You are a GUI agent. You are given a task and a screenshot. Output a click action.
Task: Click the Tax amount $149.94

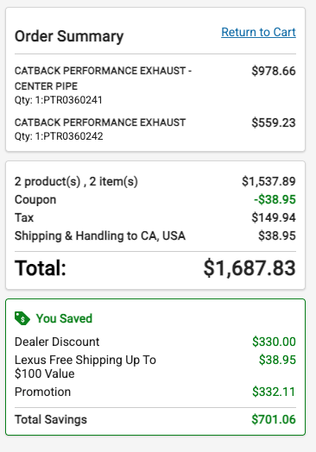pyautogui.click(x=274, y=217)
